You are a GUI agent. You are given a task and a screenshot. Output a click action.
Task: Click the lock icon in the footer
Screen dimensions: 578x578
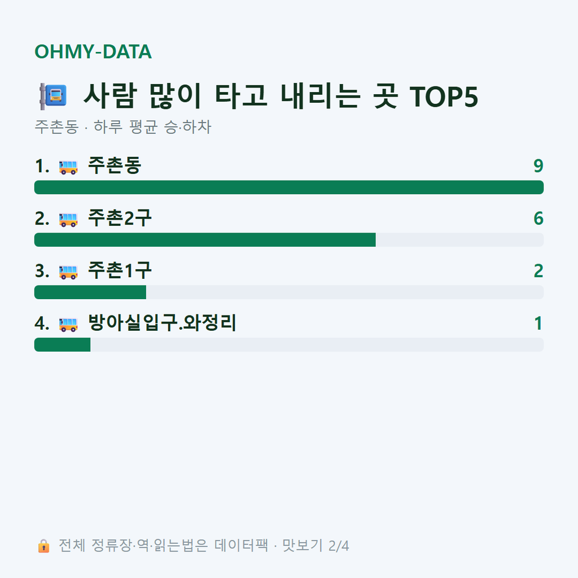(x=43, y=546)
